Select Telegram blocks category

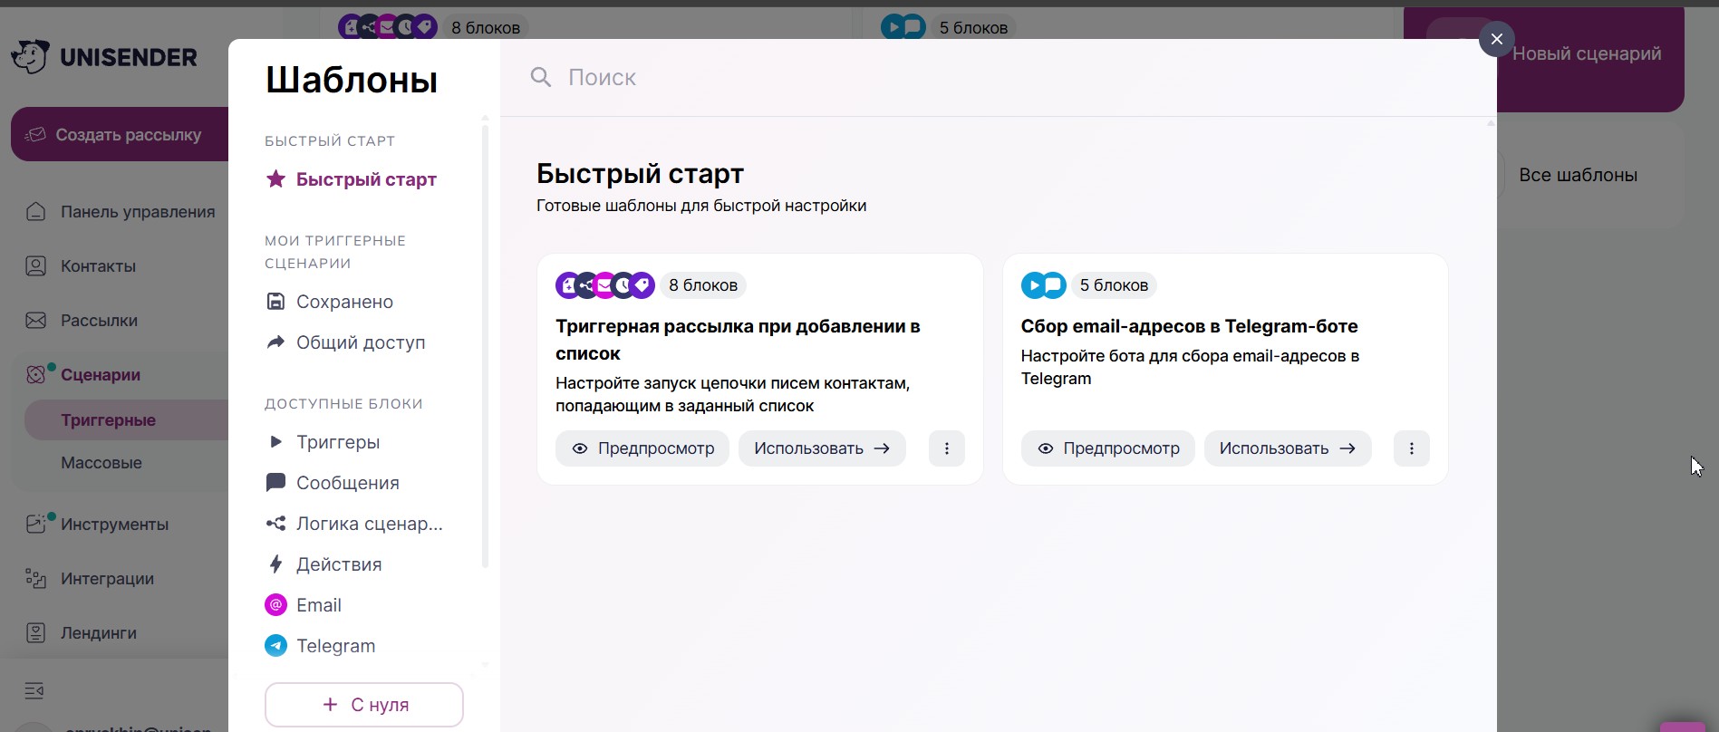tap(320, 646)
